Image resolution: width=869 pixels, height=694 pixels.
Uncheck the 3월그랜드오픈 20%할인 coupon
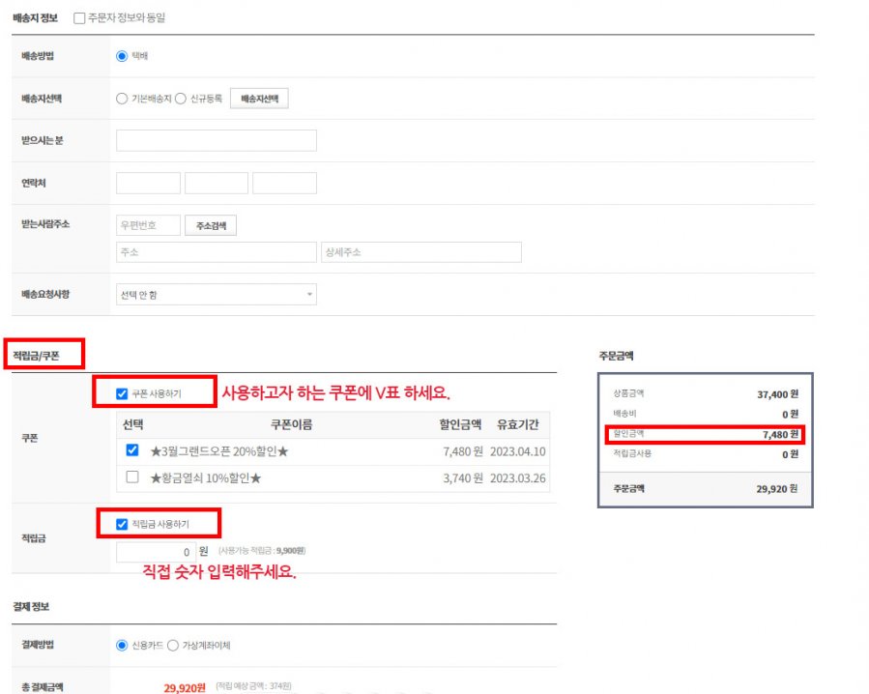(x=132, y=450)
